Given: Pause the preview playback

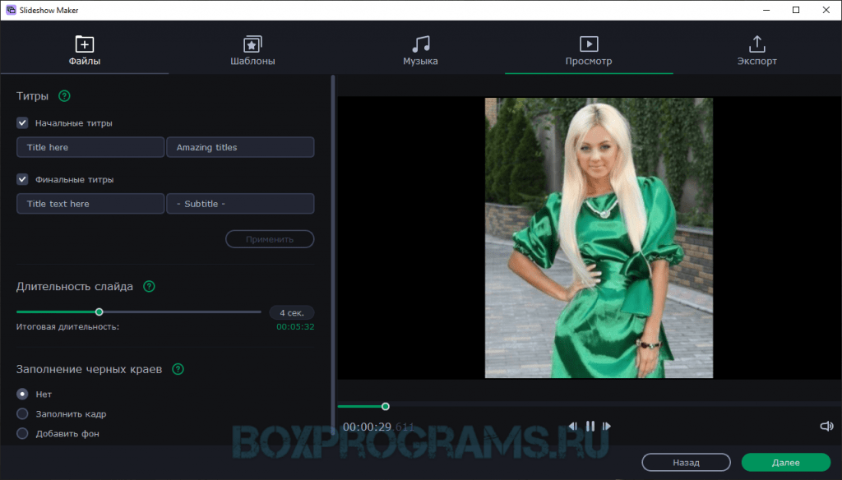Looking at the screenshot, I should click(590, 426).
